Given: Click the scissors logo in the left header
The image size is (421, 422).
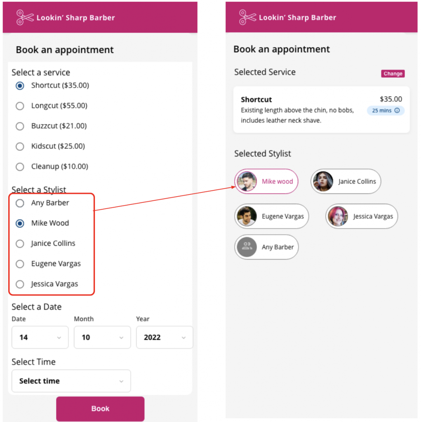Looking at the screenshot, I should (24, 17).
